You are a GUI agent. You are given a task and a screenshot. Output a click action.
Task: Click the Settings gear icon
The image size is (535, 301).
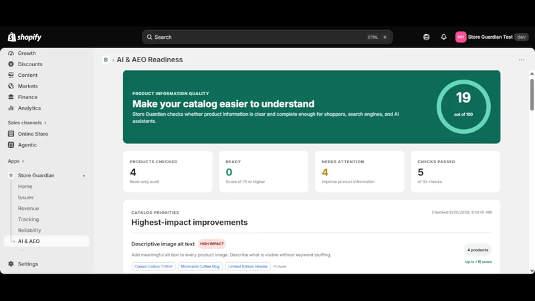pos(11,264)
